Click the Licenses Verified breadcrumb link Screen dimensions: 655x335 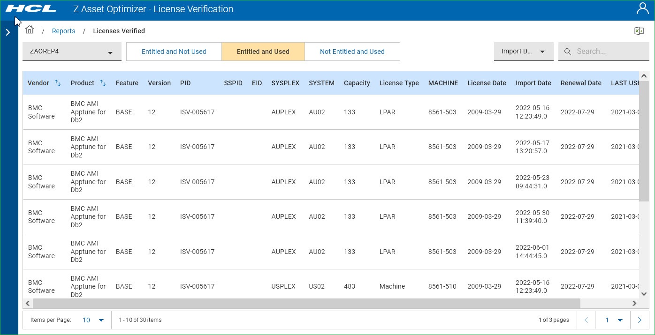click(x=119, y=31)
